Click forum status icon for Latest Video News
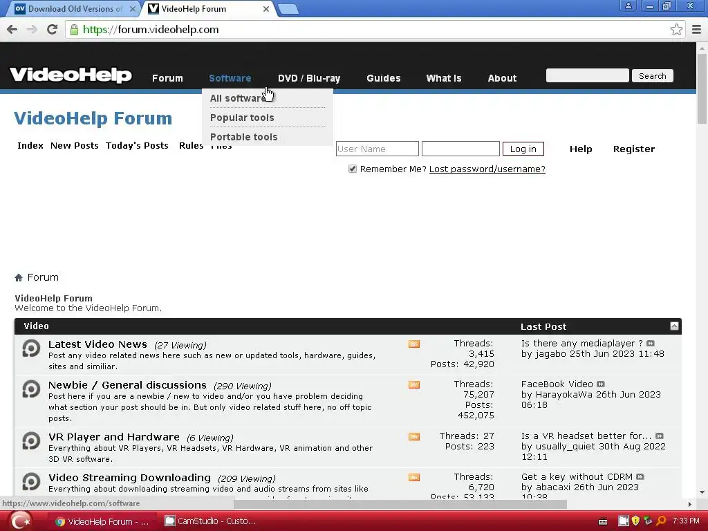 point(31,348)
